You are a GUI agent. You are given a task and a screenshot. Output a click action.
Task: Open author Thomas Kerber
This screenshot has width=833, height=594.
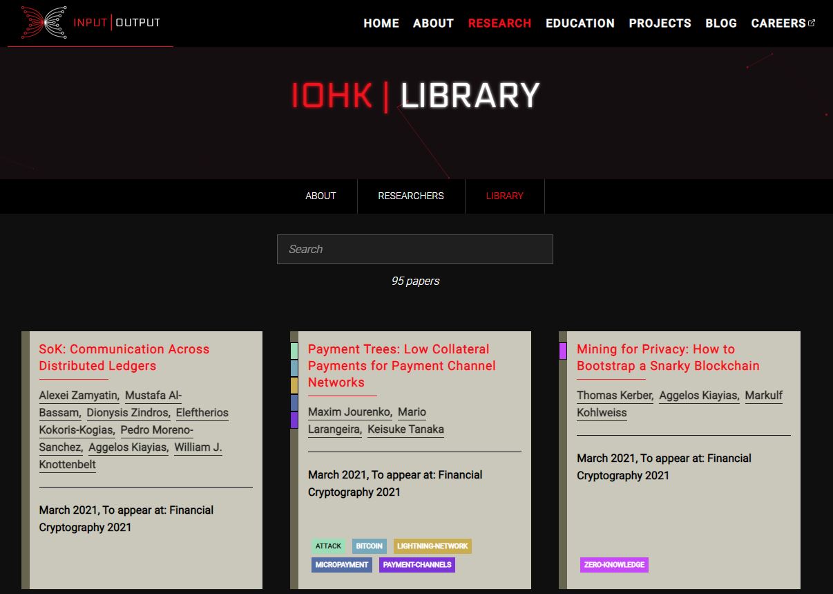tap(615, 396)
